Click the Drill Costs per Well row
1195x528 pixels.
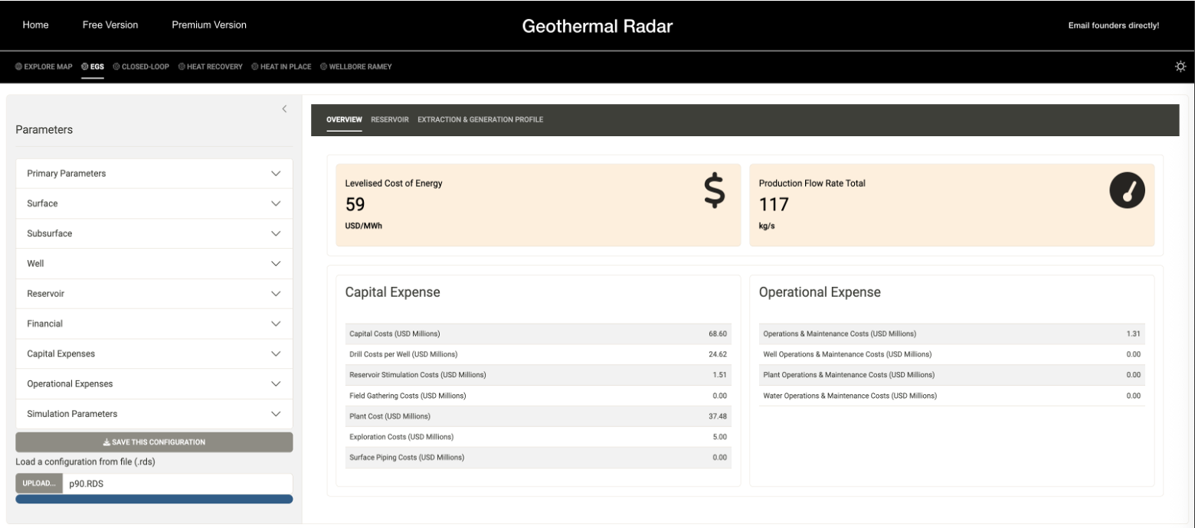tap(539, 354)
